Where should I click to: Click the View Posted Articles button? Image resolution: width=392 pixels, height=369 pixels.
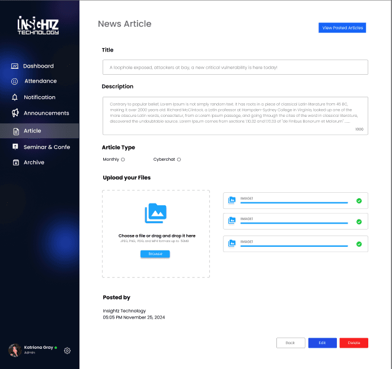pos(342,28)
